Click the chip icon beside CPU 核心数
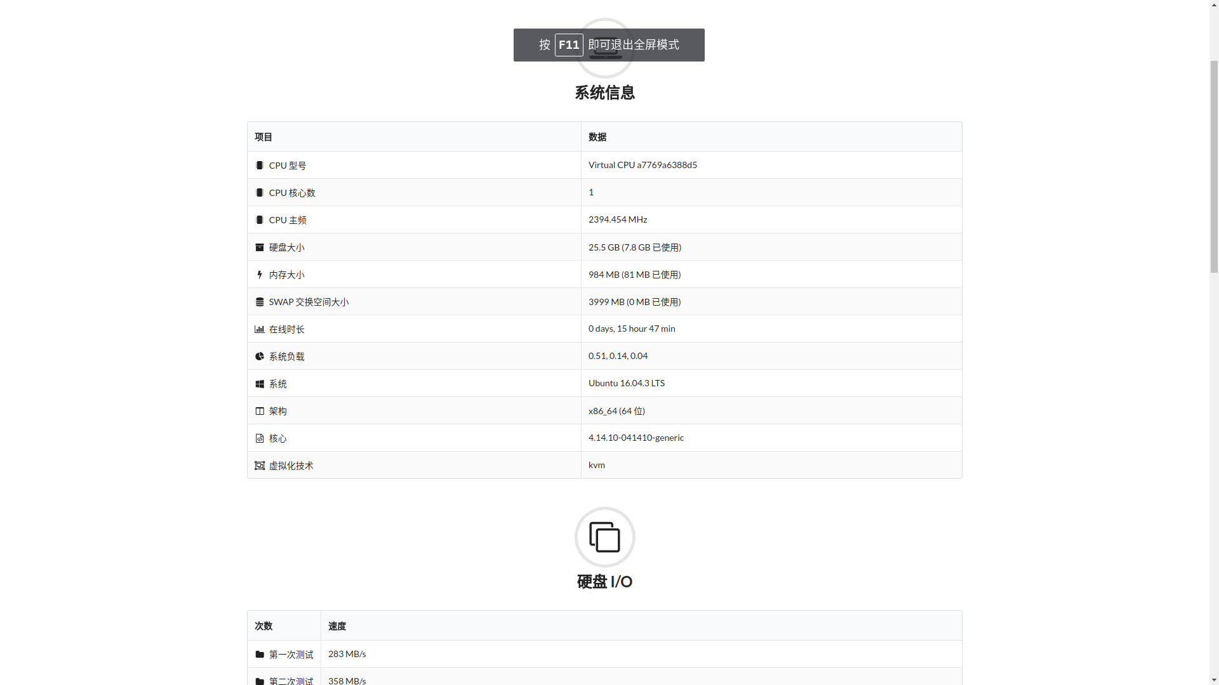The width and height of the screenshot is (1219, 685). coord(259,193)
